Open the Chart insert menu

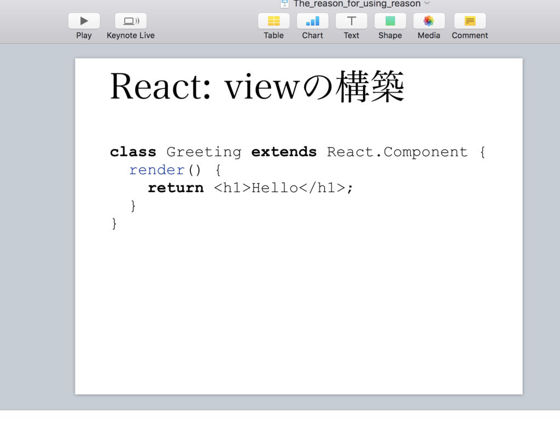[312, 21]
